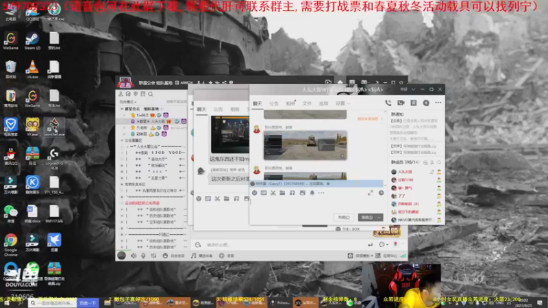Toggle 录音 recording in YY

point(227,256)
